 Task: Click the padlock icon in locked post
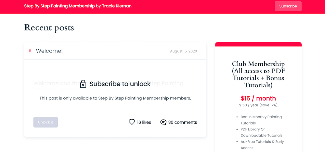point(83,84)
